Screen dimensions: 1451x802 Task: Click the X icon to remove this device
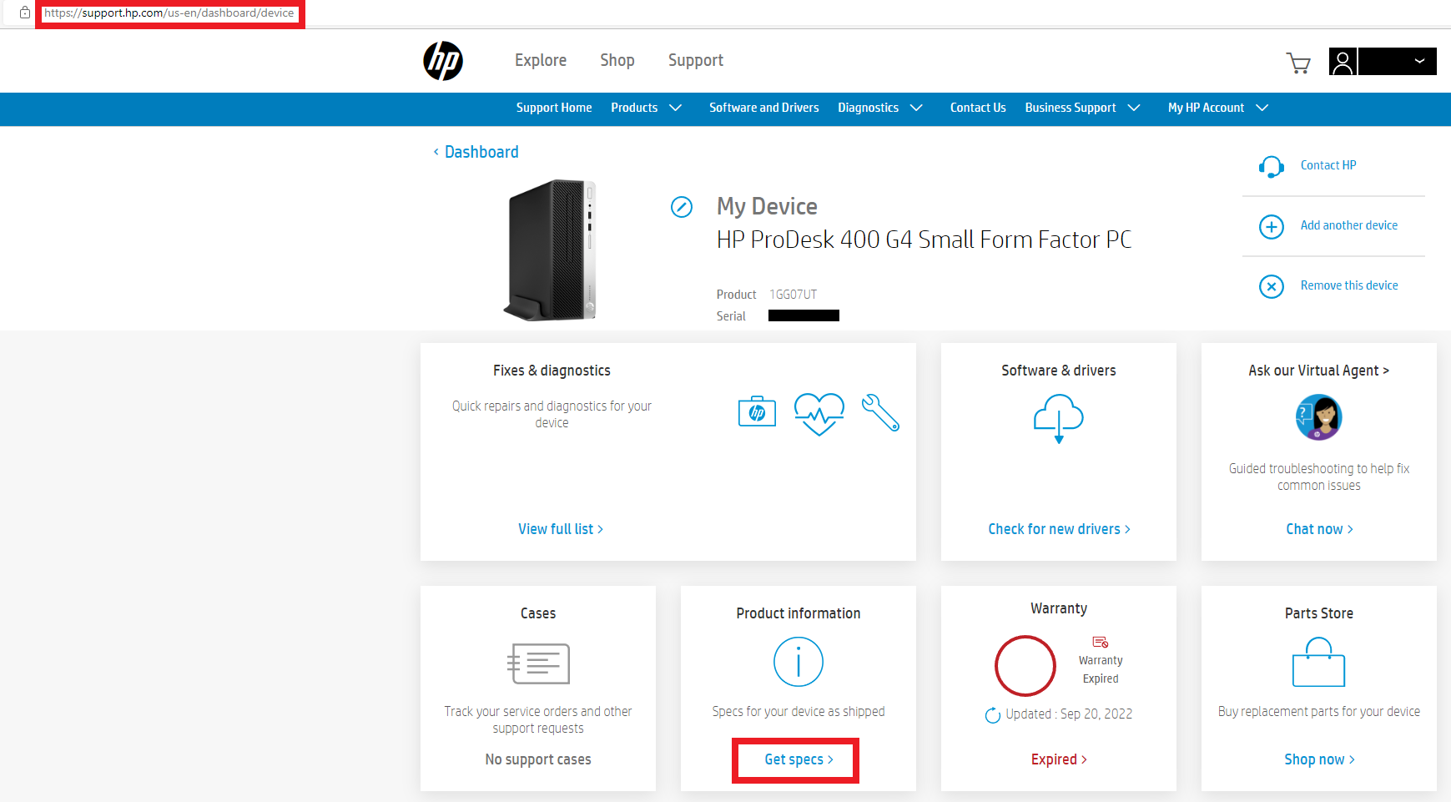[1271, 286]
